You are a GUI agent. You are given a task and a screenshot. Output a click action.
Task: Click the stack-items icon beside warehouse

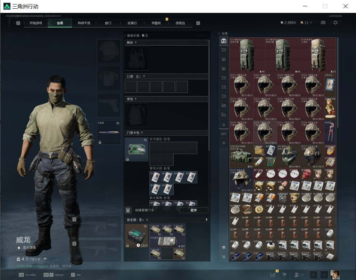pos(224,247)
